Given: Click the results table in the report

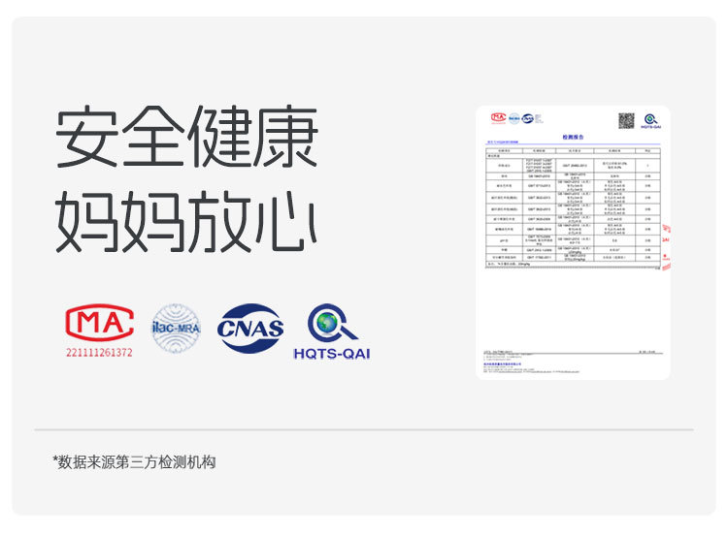Looking at the screenshot, I should 573,207.
